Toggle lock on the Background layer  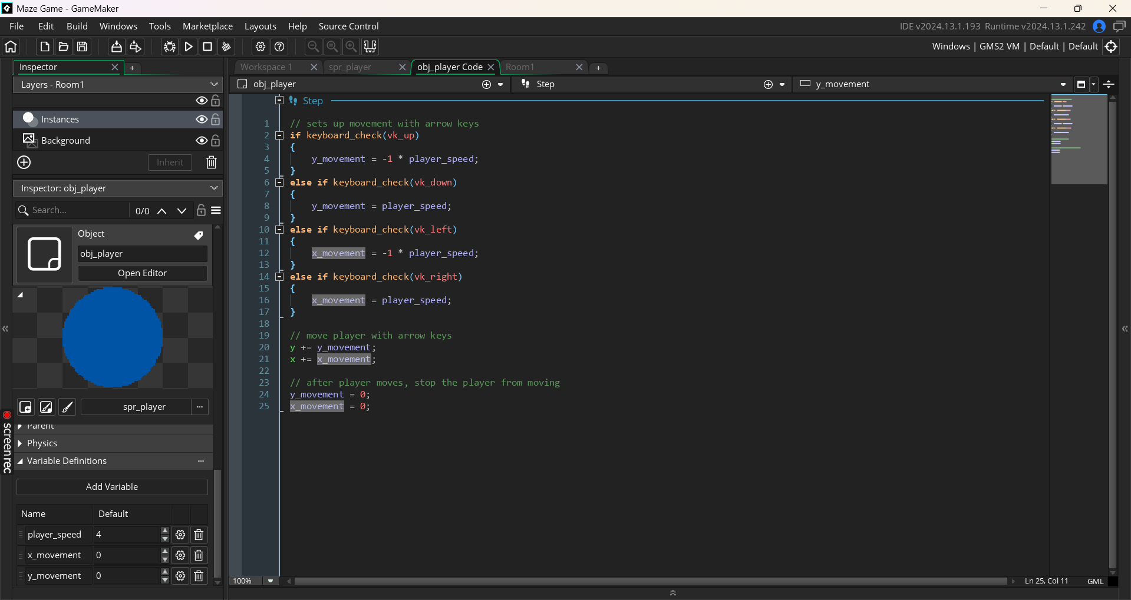(x=216, y=141)
